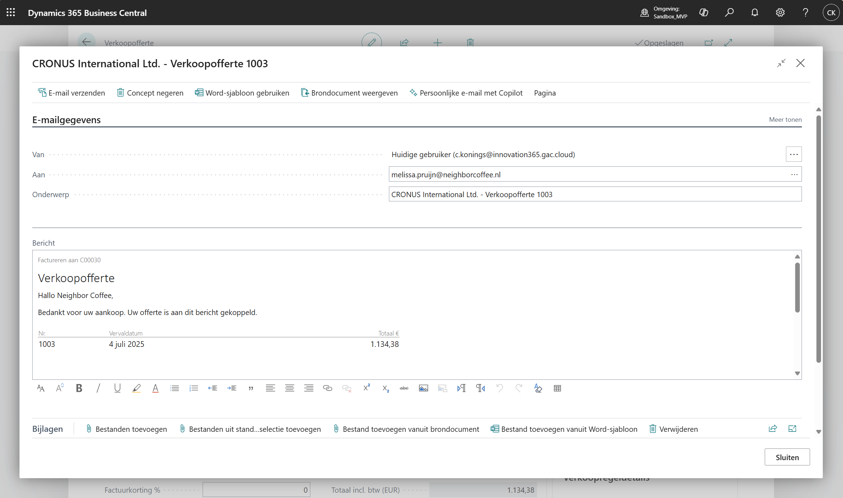Apply strikethrough formatting
The width and height of the screenshot is (843, 498).
tap(404, 388)
